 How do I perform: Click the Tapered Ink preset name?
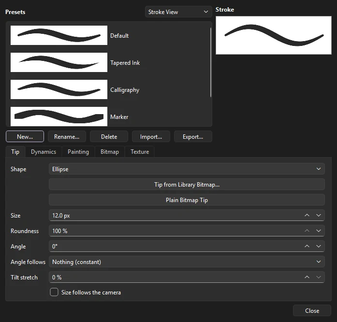pos(125,62)
